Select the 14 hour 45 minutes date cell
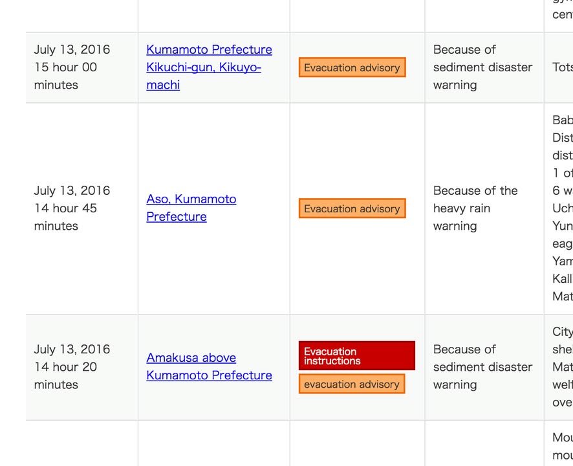573x466 pixels. (x=72, y=208)
